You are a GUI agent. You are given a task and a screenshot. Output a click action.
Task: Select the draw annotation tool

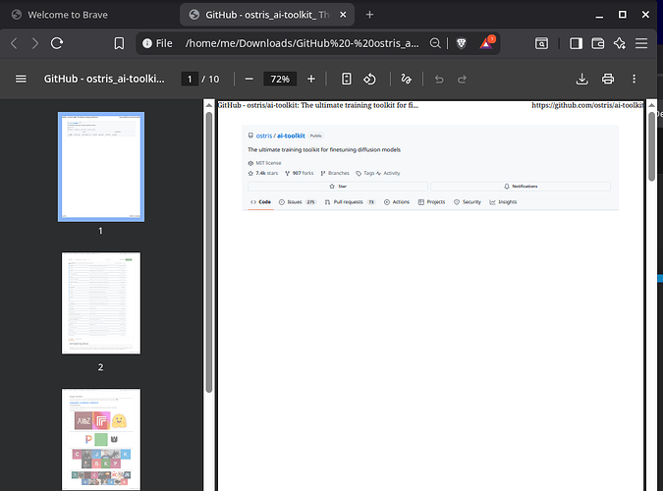pos(407,80)
